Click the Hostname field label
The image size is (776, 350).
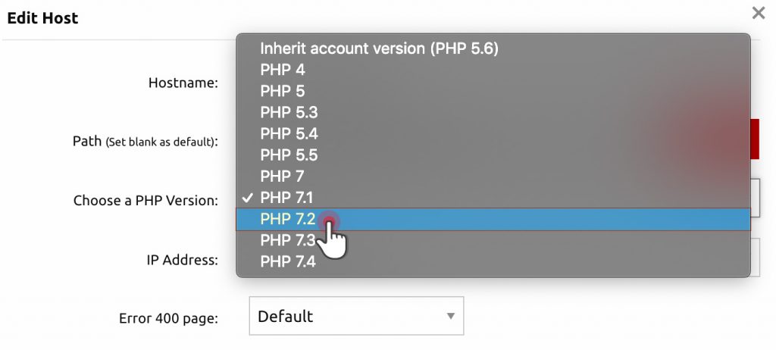click(183, 83)
